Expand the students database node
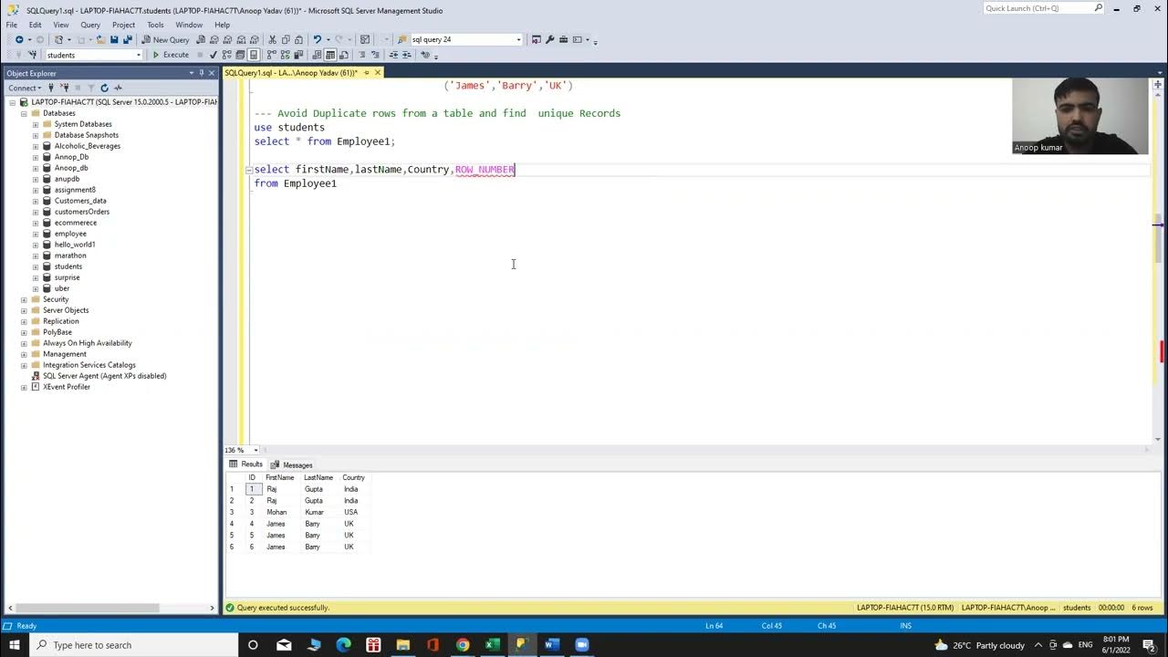 (x=36, y=266)
